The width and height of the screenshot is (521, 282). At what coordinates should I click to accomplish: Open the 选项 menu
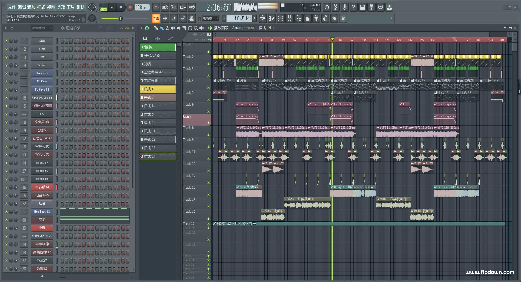click(x=61, y=7)
